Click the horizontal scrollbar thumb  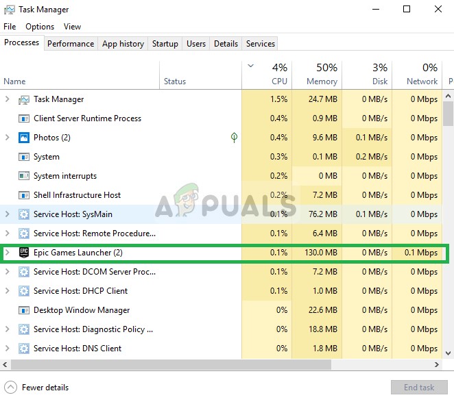click(171, 365)
